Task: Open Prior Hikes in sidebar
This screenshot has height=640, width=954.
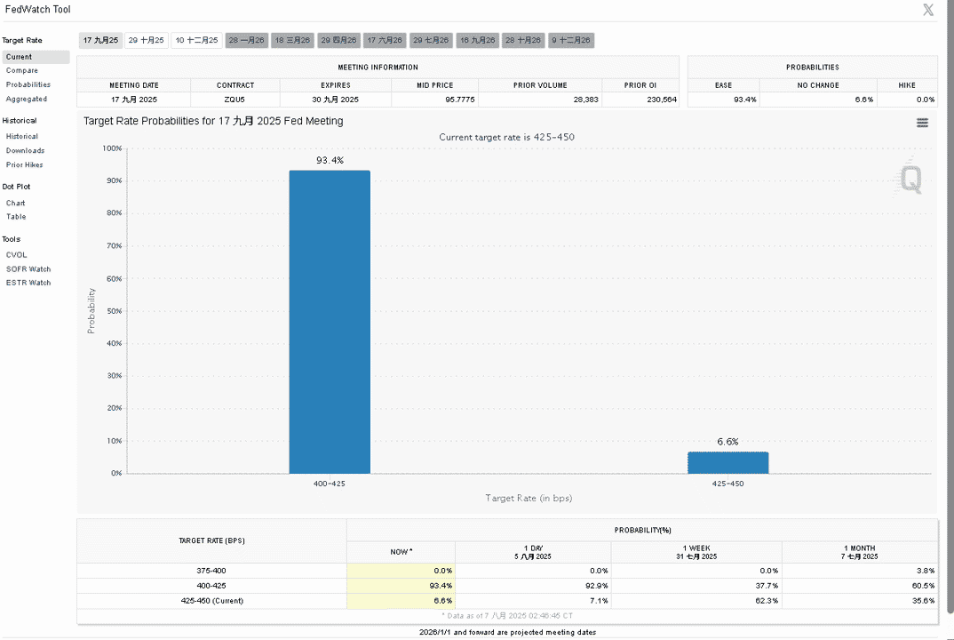Action: tap(24, 165)
